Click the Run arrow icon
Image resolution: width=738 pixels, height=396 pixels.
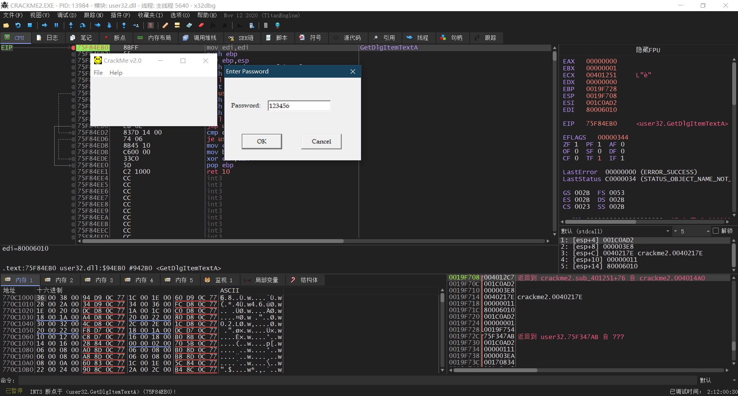click(x=45, y=25)
